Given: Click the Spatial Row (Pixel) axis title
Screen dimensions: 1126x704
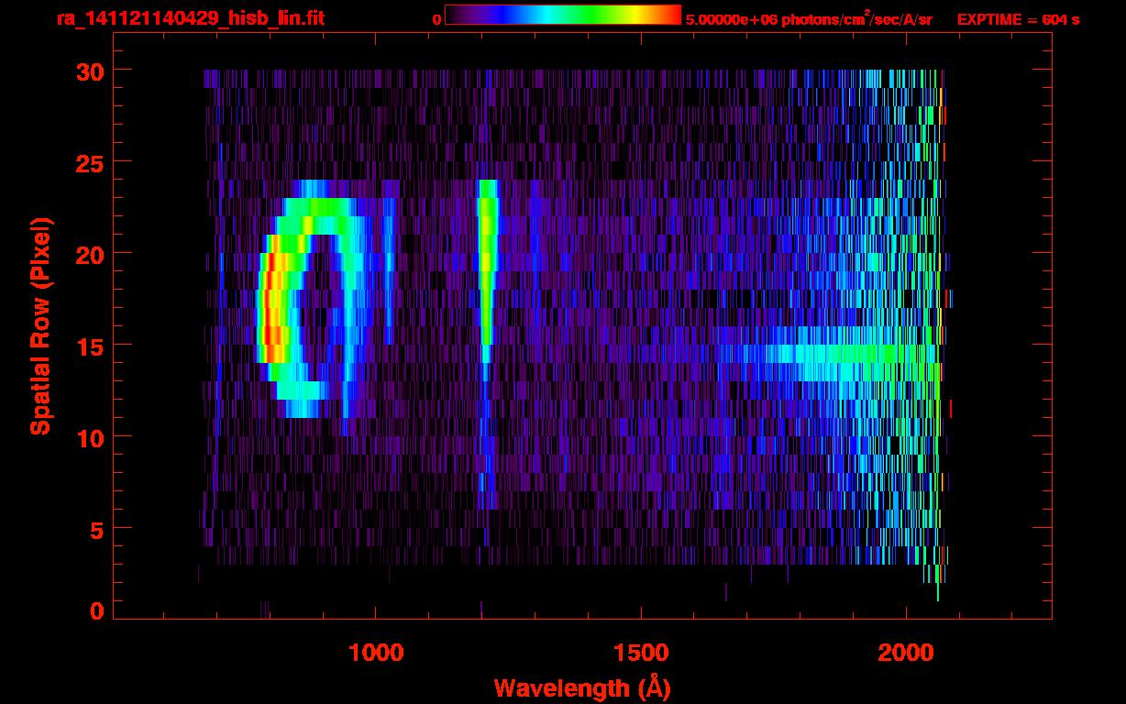Looking at the screenshot, I should click(x=39, y=326).
